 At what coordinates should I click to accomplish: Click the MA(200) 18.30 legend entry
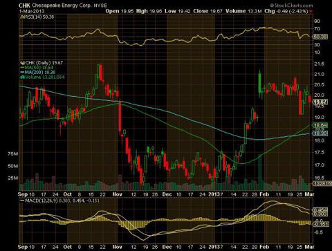click(x=38, y=72)
